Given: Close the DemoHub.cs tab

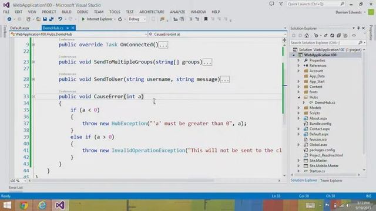Looking at the screenshot, I should pos(73,28).
